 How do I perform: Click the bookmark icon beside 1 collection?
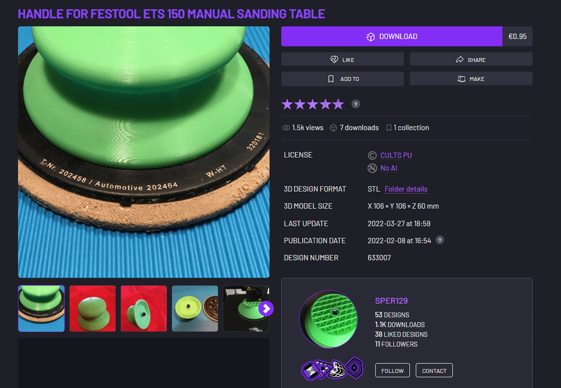coord(388,128)
